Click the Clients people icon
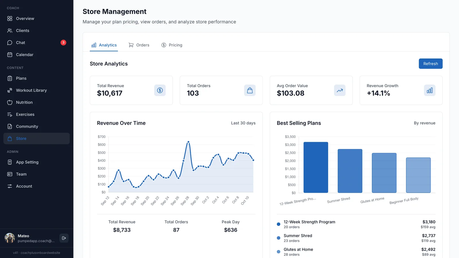The width and height of the screenshot is (459, 258). [x=10, y=30]
